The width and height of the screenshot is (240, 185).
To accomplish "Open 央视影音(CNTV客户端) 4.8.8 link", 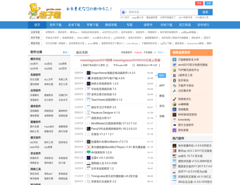I will pyautogui.click(x=108, y=78).
